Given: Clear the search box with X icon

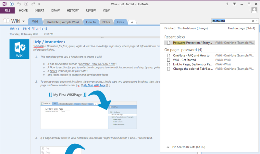Looking at the screenshot, I should tap(253, 21).
